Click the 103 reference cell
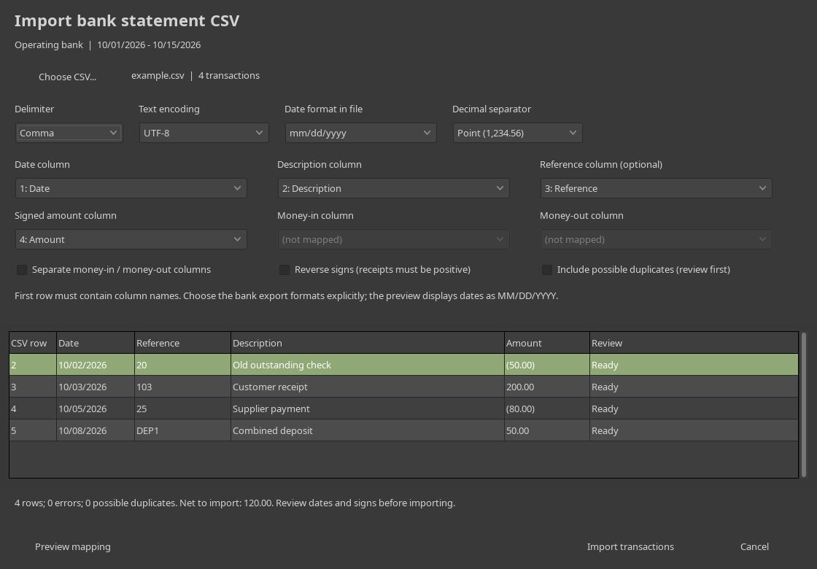The height and width of the screenshot is (569, 817). pos(182,387)
